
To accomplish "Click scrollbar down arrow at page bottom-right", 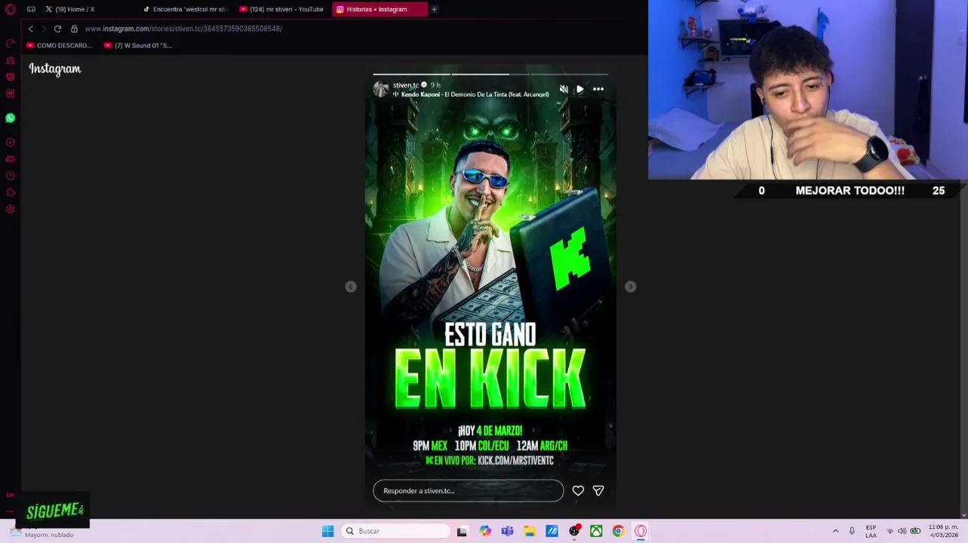I will [x=964, y=515].
